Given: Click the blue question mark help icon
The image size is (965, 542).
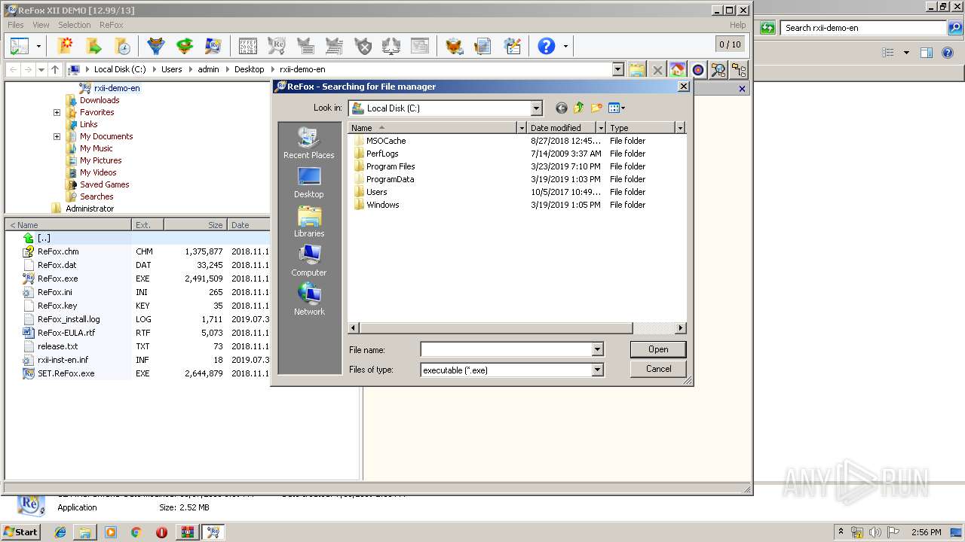Looking at the screenshot, I should click(546, 46).
